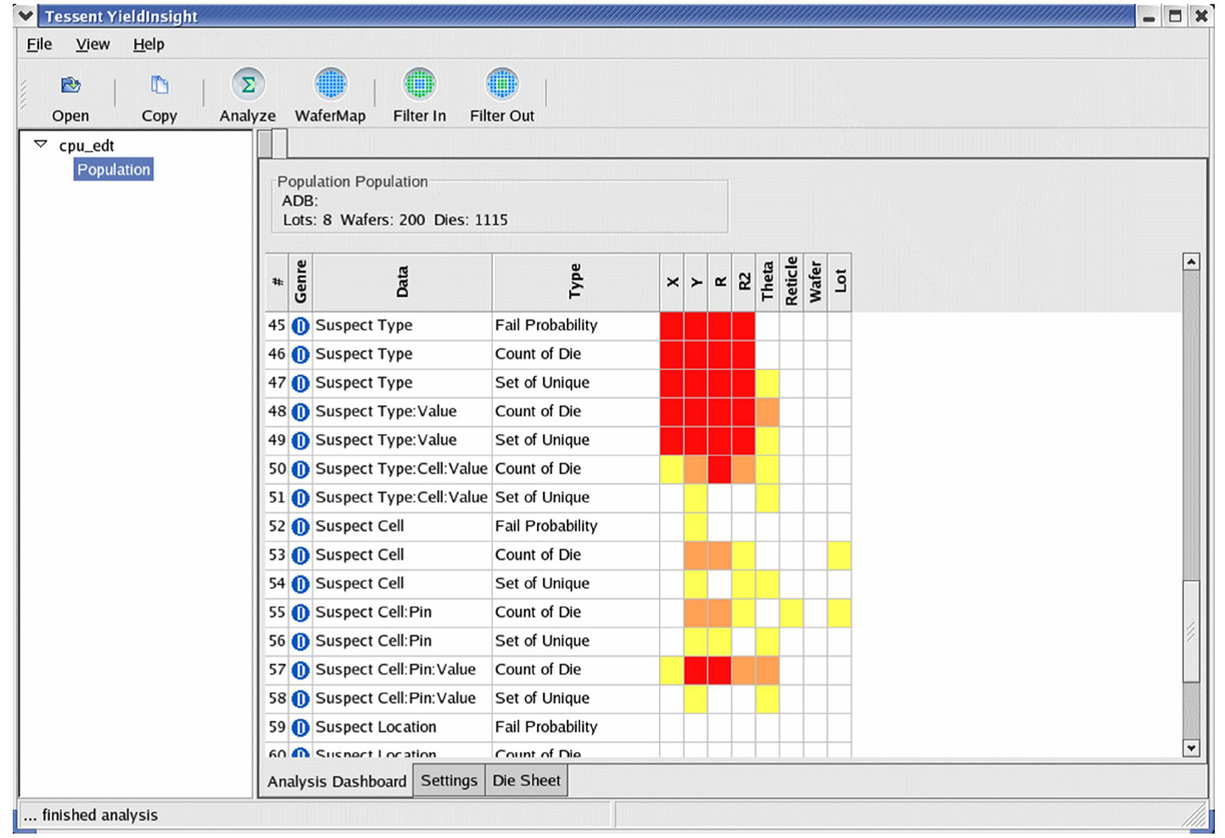Sort by the Type column header
1225x838 pixels.
tap(575, 282)
